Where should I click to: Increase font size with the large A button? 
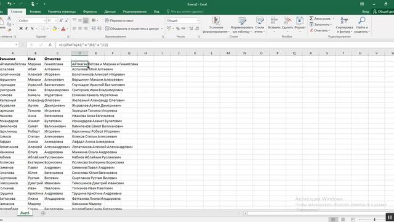click(x=61, y=20)
